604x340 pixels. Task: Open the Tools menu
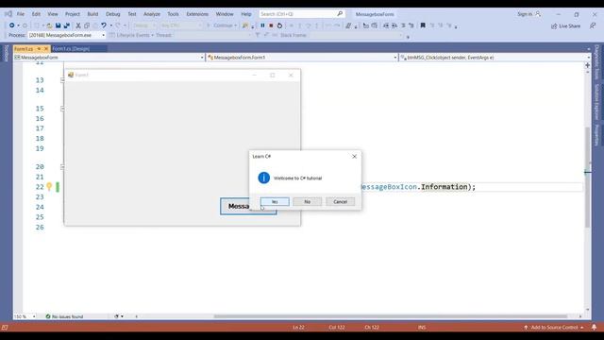click(173, 14)
